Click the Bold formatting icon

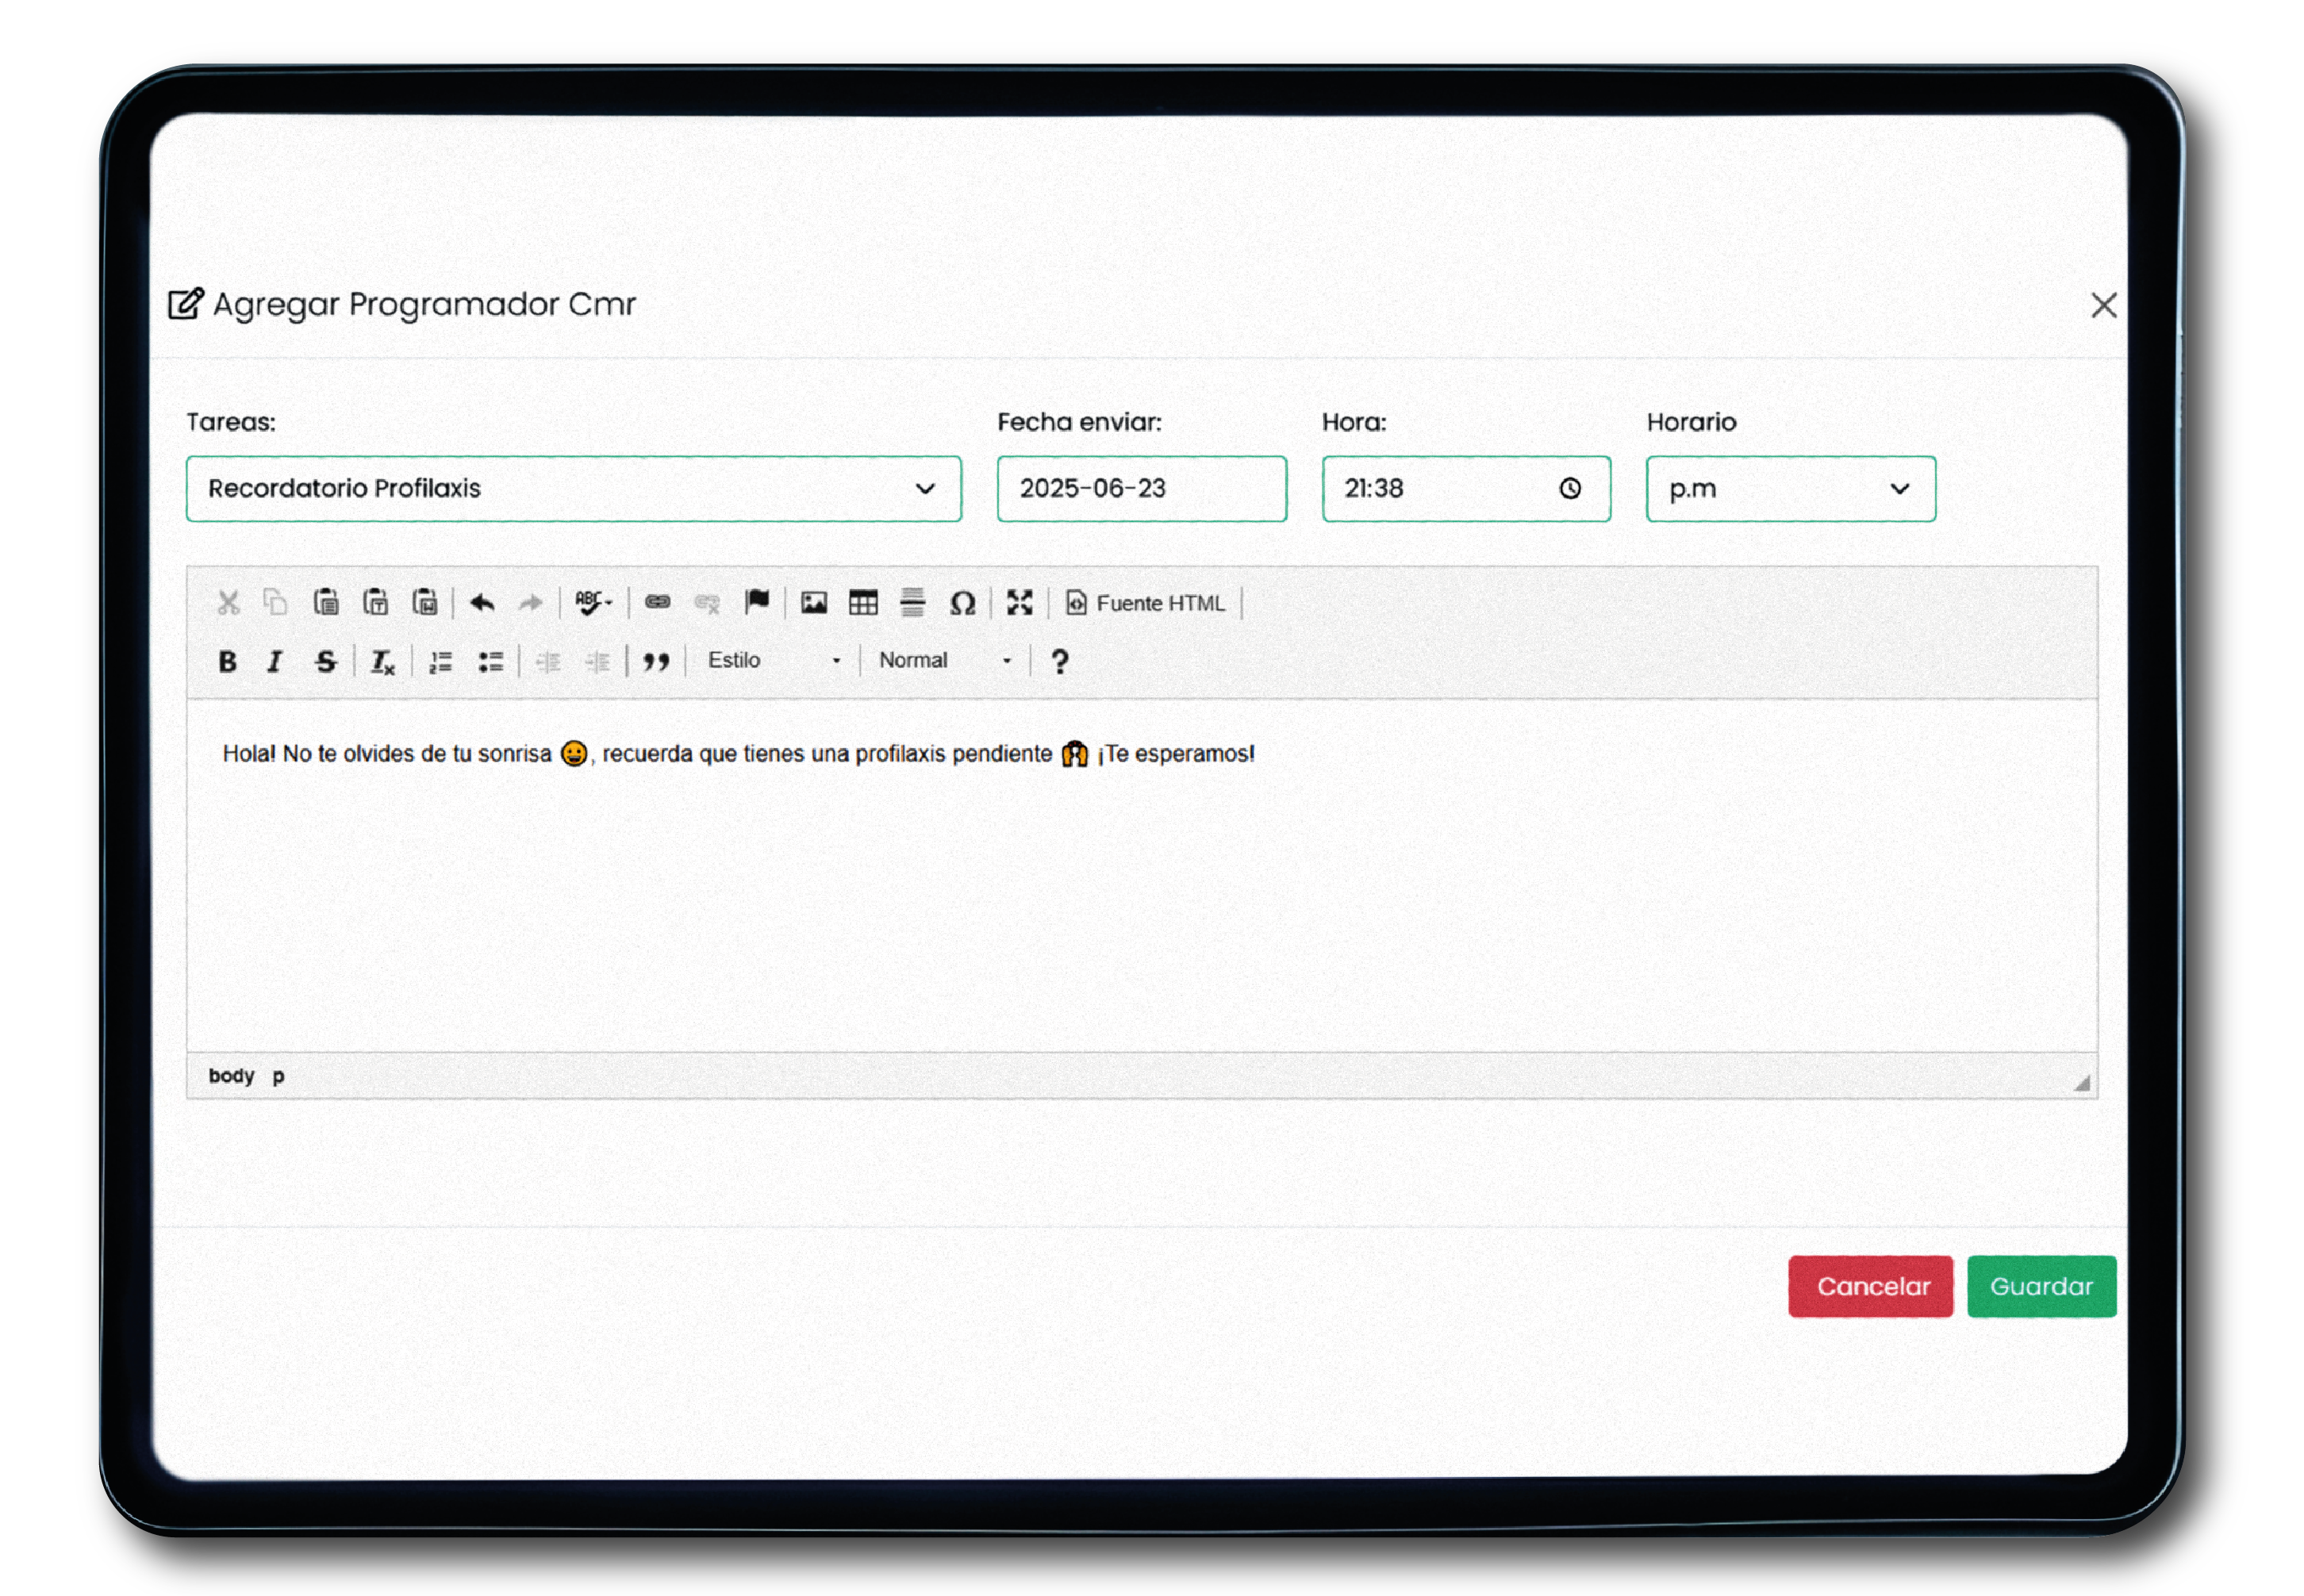click(x=227, y=661)
